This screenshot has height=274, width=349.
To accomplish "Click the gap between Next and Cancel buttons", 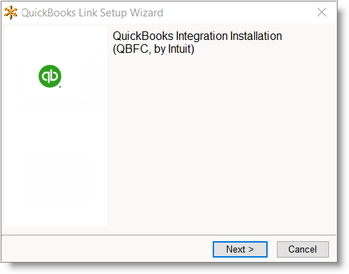I will (272, 249).
